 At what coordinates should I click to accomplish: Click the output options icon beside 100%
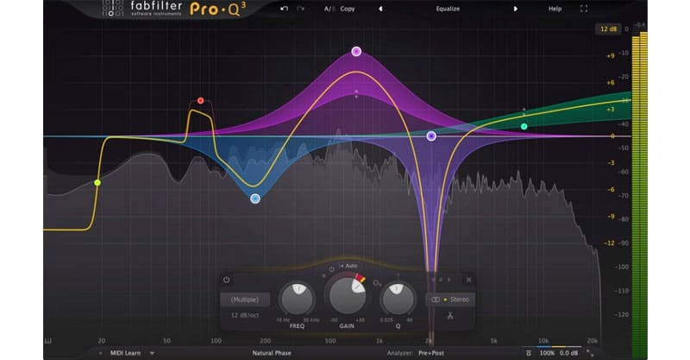(x=529, y=353)
